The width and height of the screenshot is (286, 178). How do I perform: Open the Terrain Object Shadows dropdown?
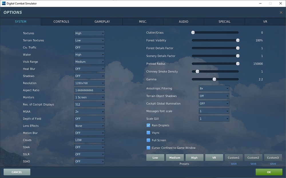(x=214, y=96)
